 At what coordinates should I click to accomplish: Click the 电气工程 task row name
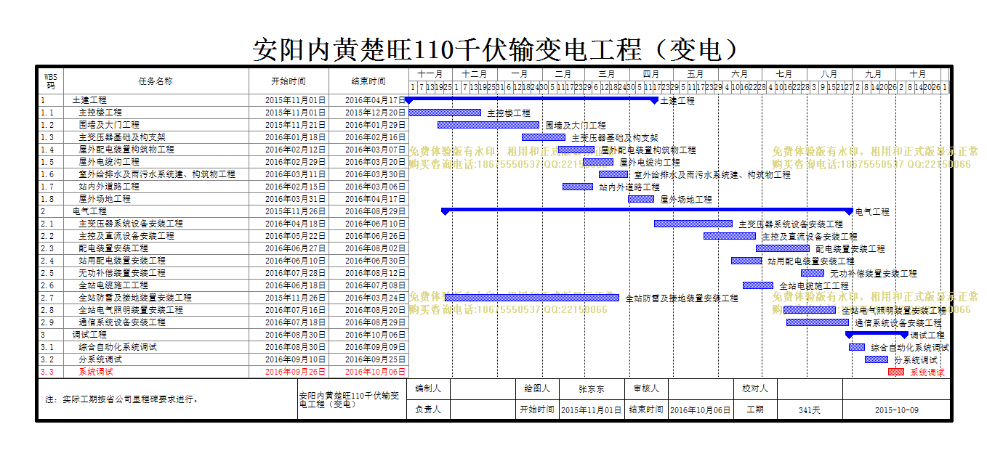[89, 211]
